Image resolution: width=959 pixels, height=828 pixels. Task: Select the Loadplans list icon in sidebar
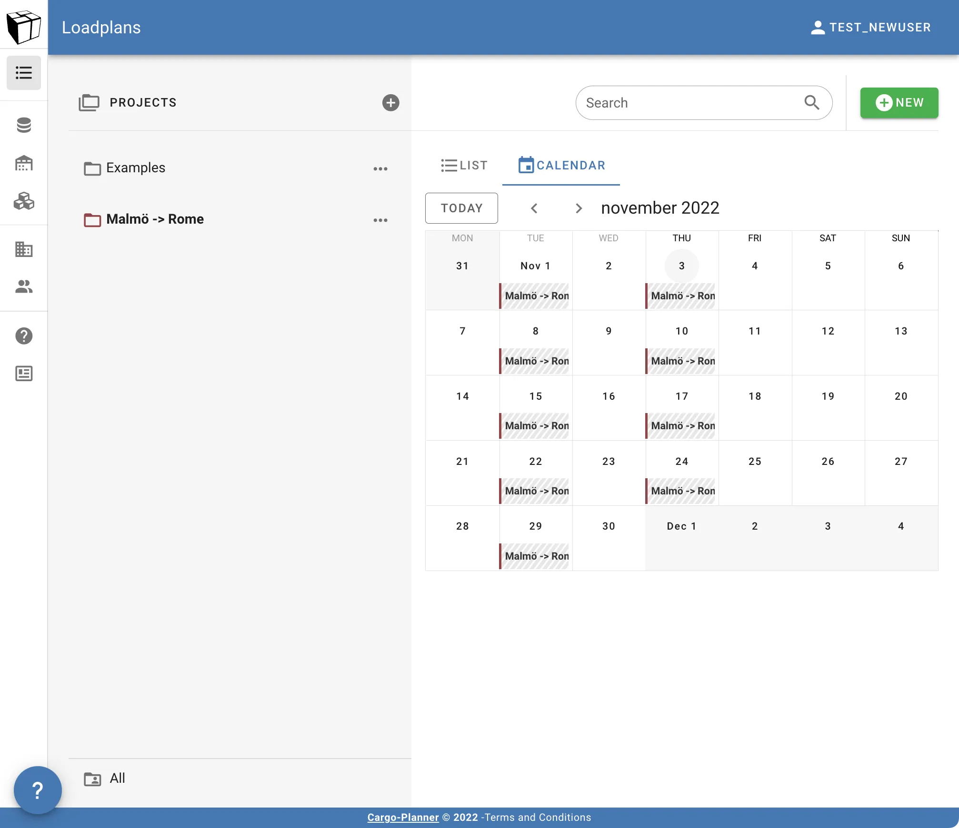pyautogui.click(x=24, y=72)
